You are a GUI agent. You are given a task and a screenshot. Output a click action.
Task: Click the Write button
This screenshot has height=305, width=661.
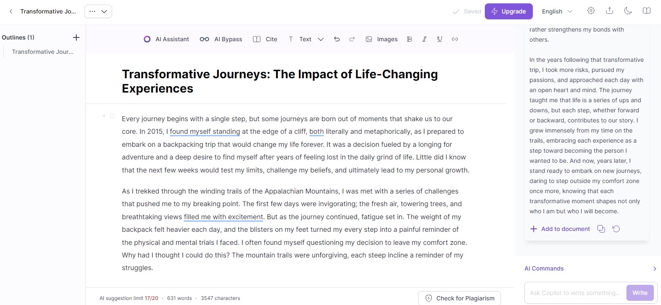point(640,293)
